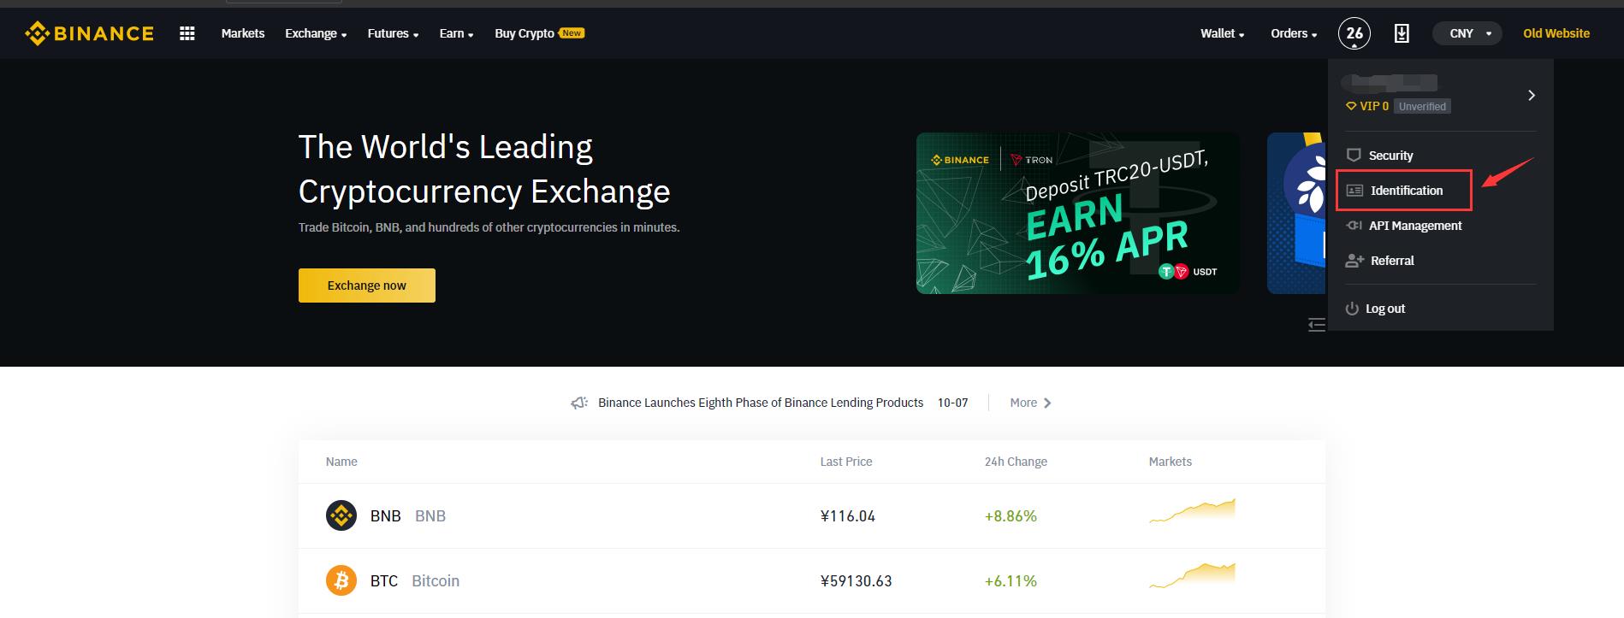
Task: Click the Log out power icon
Action: (1353, 308)
